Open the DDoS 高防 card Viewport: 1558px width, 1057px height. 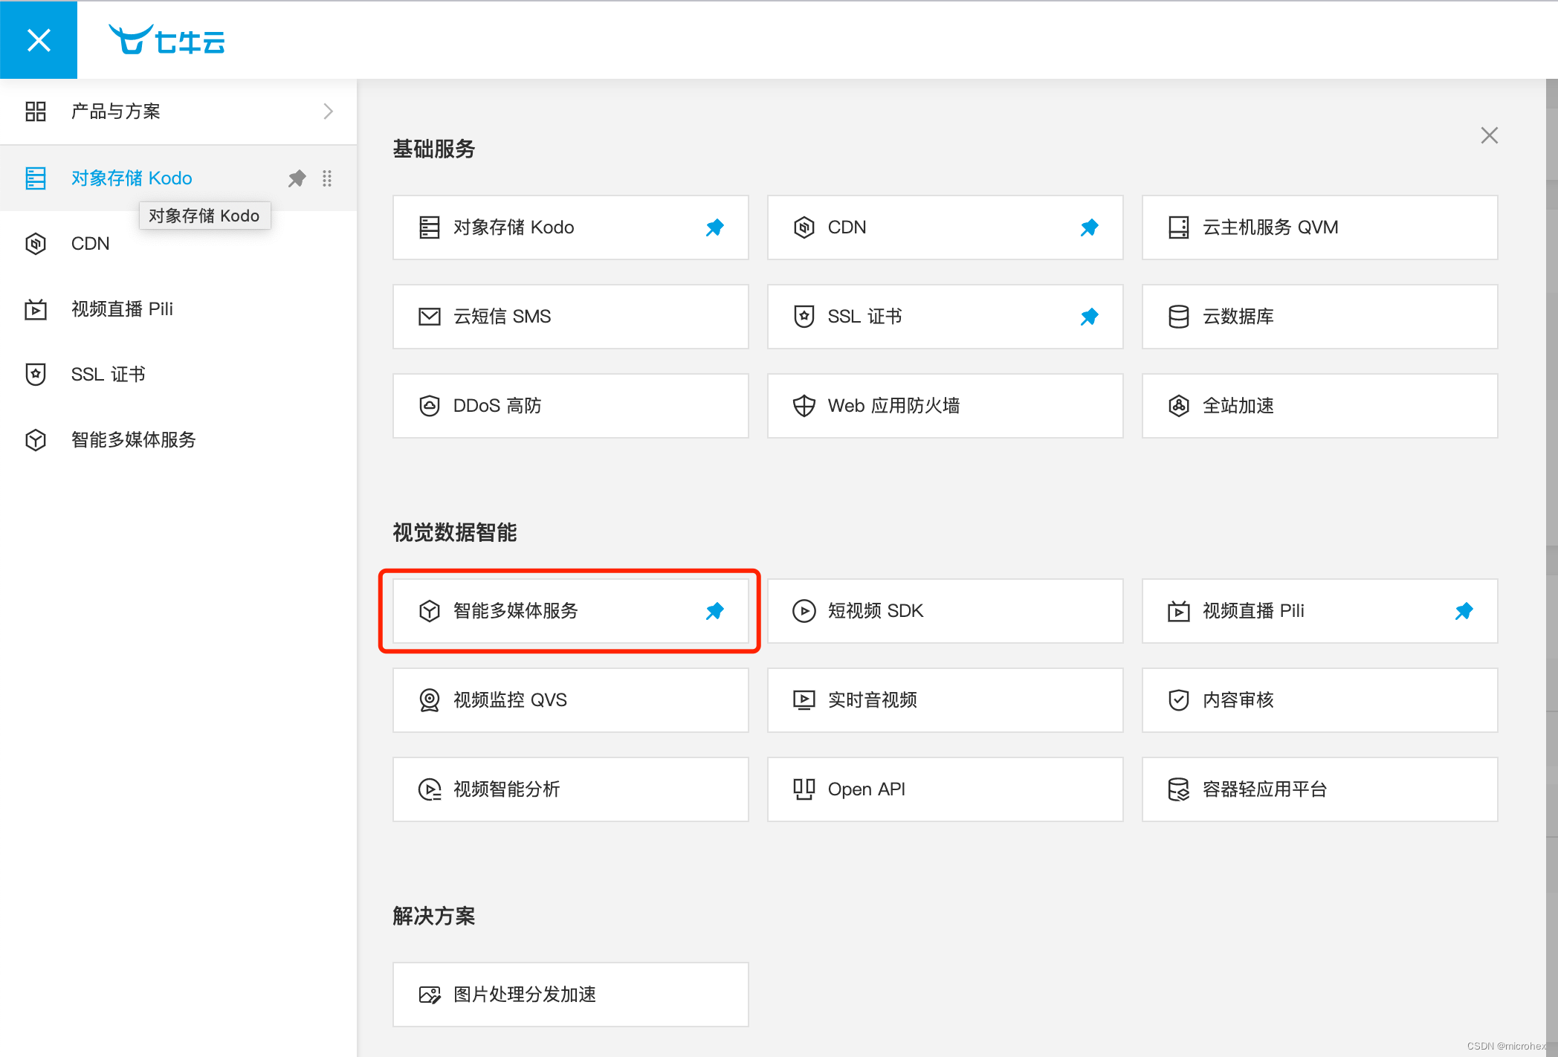click(571, 406)
